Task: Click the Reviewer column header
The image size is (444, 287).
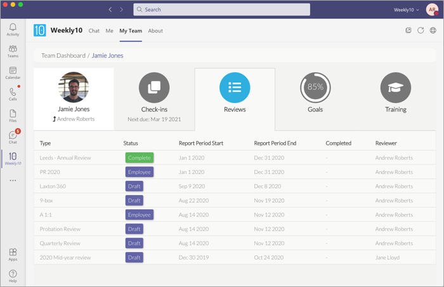Action: [x=386, y=143]
